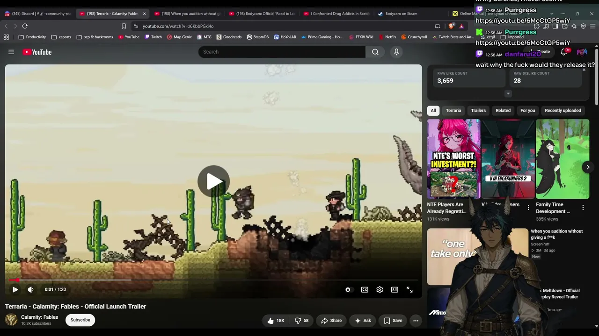
Task: Seek on the red video progress bar
Action: click(x=213, y=280)
